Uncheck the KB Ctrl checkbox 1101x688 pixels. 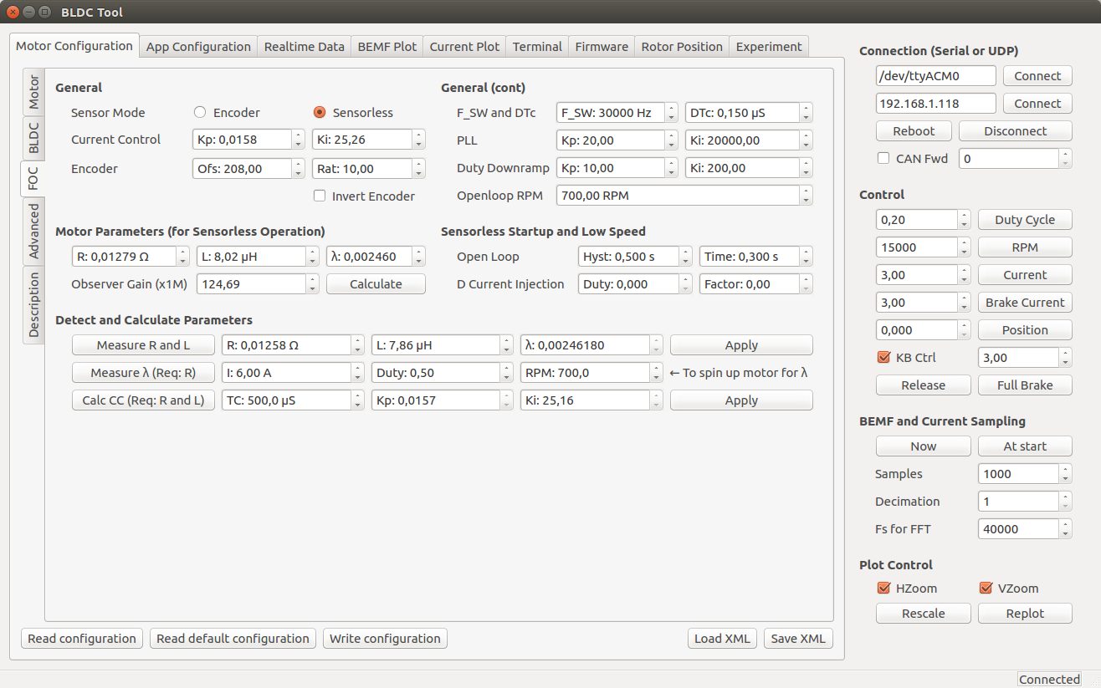[883, 358]
